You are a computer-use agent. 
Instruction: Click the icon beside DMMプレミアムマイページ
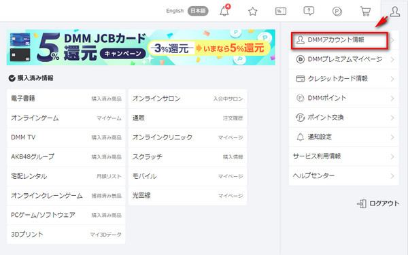pyautogui.click(x=301, y=59)
